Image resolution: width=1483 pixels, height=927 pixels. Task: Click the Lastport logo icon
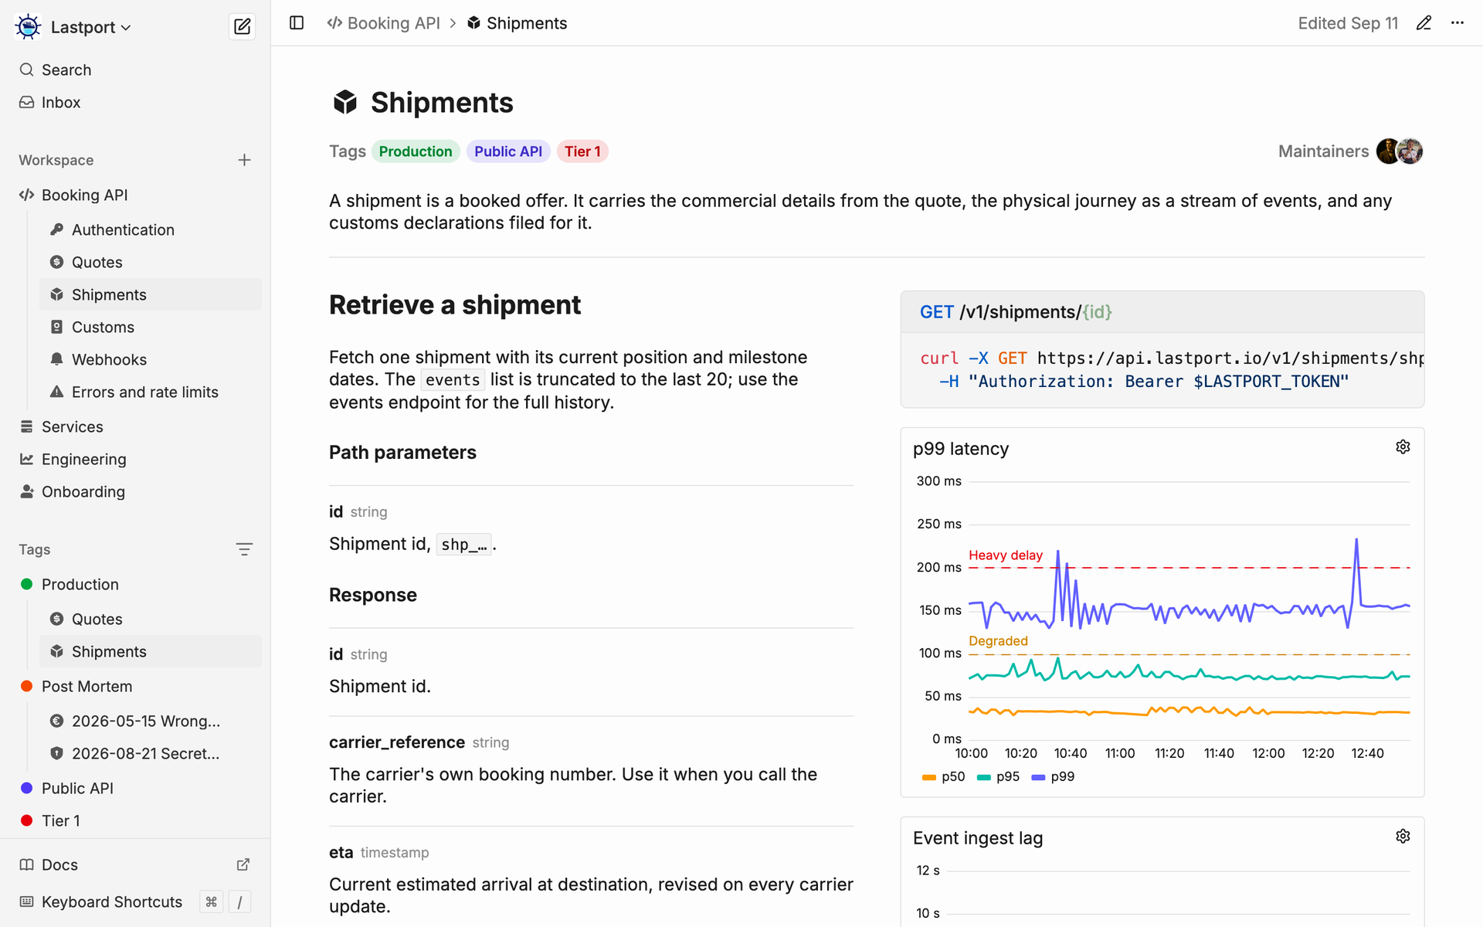[x=29, y=27]
